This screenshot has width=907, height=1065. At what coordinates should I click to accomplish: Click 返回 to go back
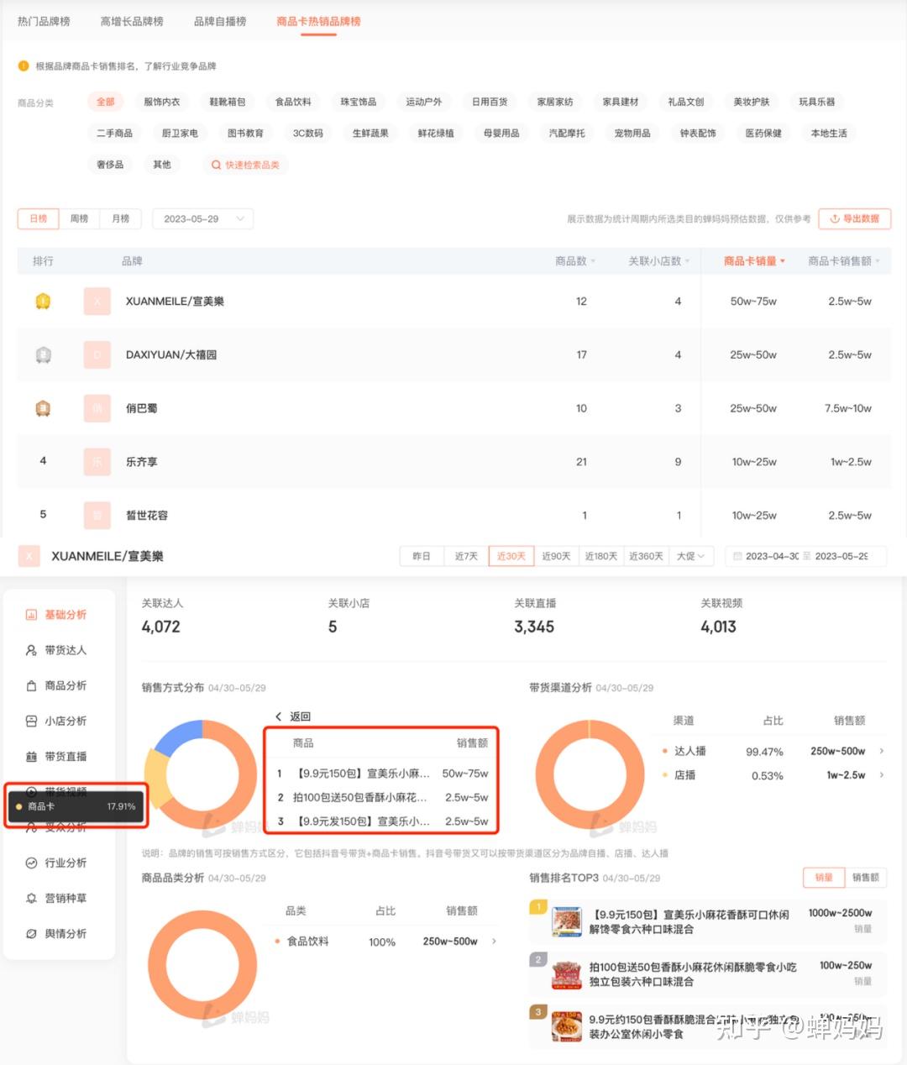click(x=293, y=716)
